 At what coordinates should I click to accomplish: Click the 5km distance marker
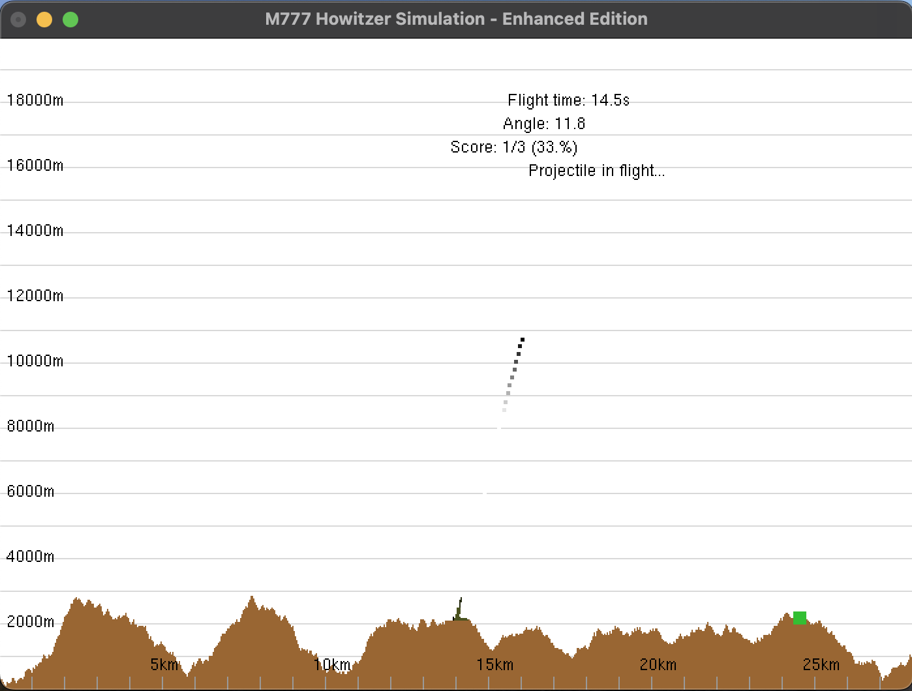(x=164, y=665)
